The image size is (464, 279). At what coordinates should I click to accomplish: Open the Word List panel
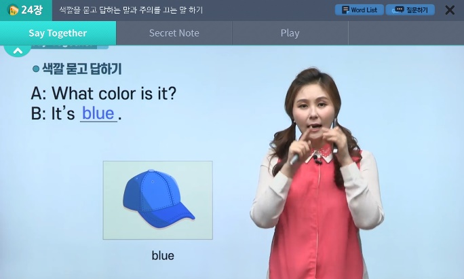tap(360, 10)
